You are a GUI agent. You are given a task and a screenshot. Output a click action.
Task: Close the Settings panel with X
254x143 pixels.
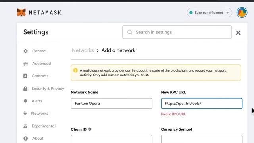pyautogui.click(x=238, y=33)
